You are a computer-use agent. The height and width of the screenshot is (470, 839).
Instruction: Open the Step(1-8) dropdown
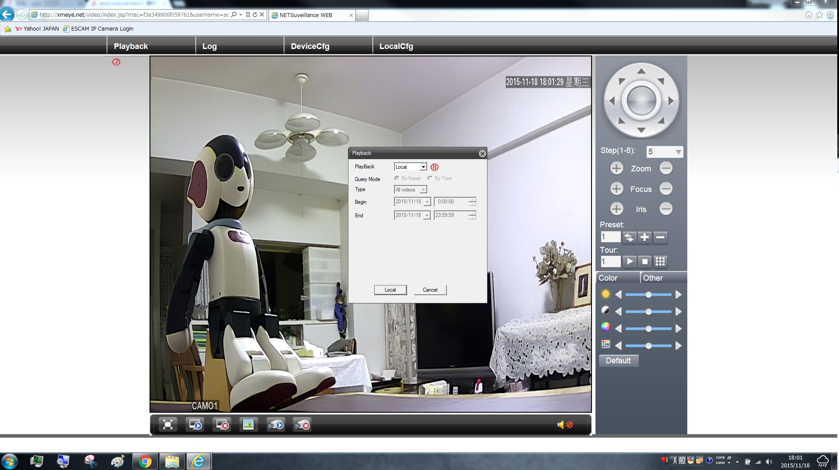coord(678,152)
